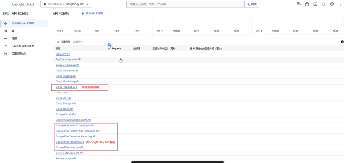This screenshot has width=344, height=163.
Task: Activate the Cloud Shell terminal icon
Action: (x=315, y=4)
